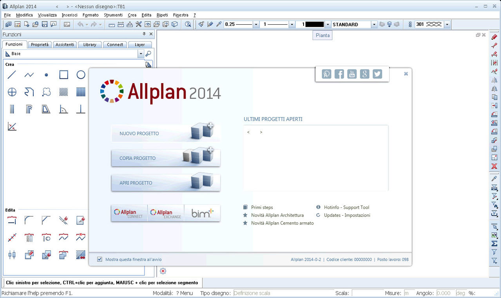Screen dimensions: 501x298
Task: Click the COPIA PROGETTO button
Action: (166, 158)
